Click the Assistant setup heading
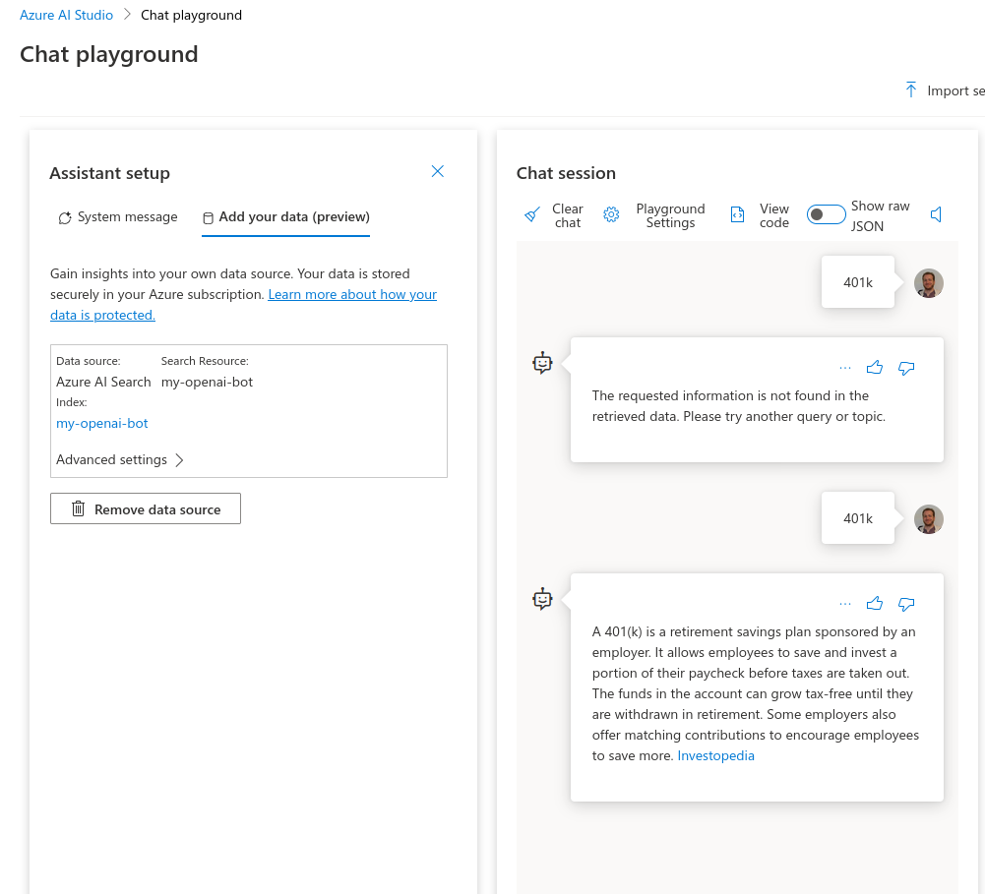The width and height of the screenshot is (985, 894). pos(110,173)
